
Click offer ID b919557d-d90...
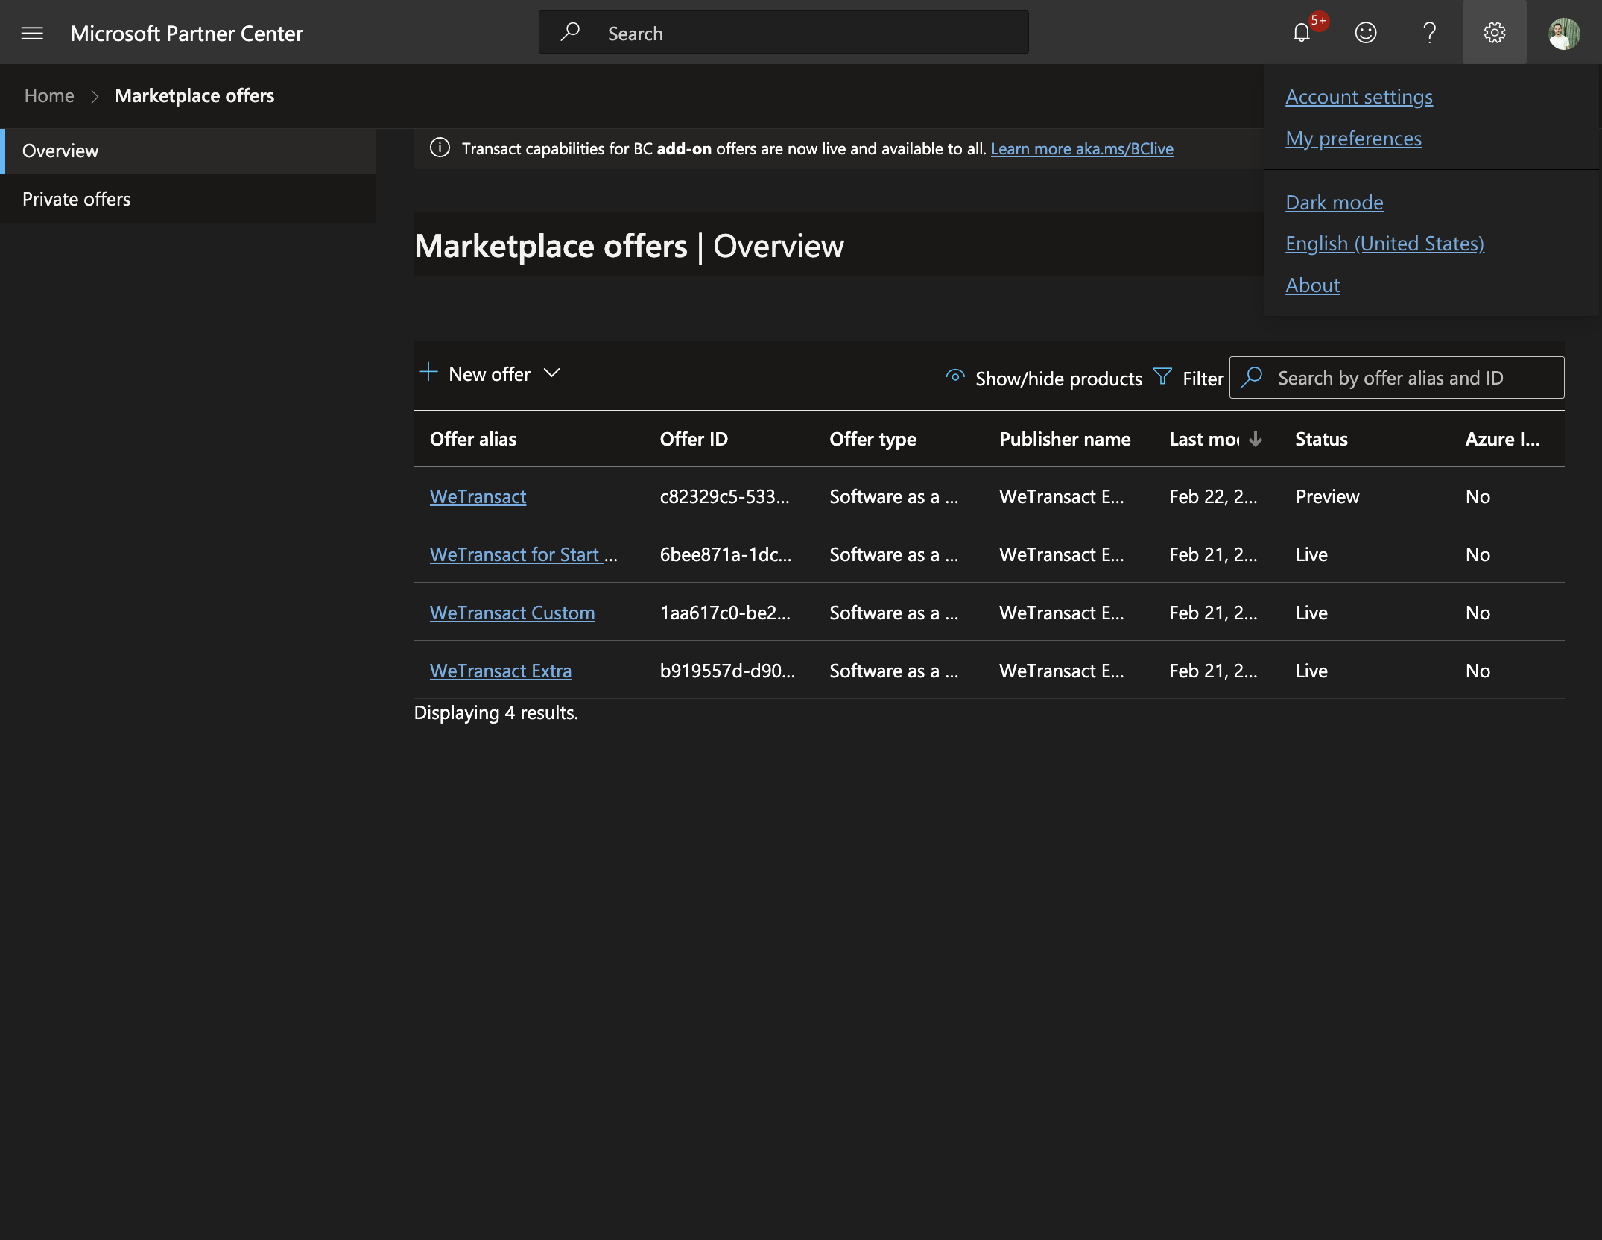727,671
